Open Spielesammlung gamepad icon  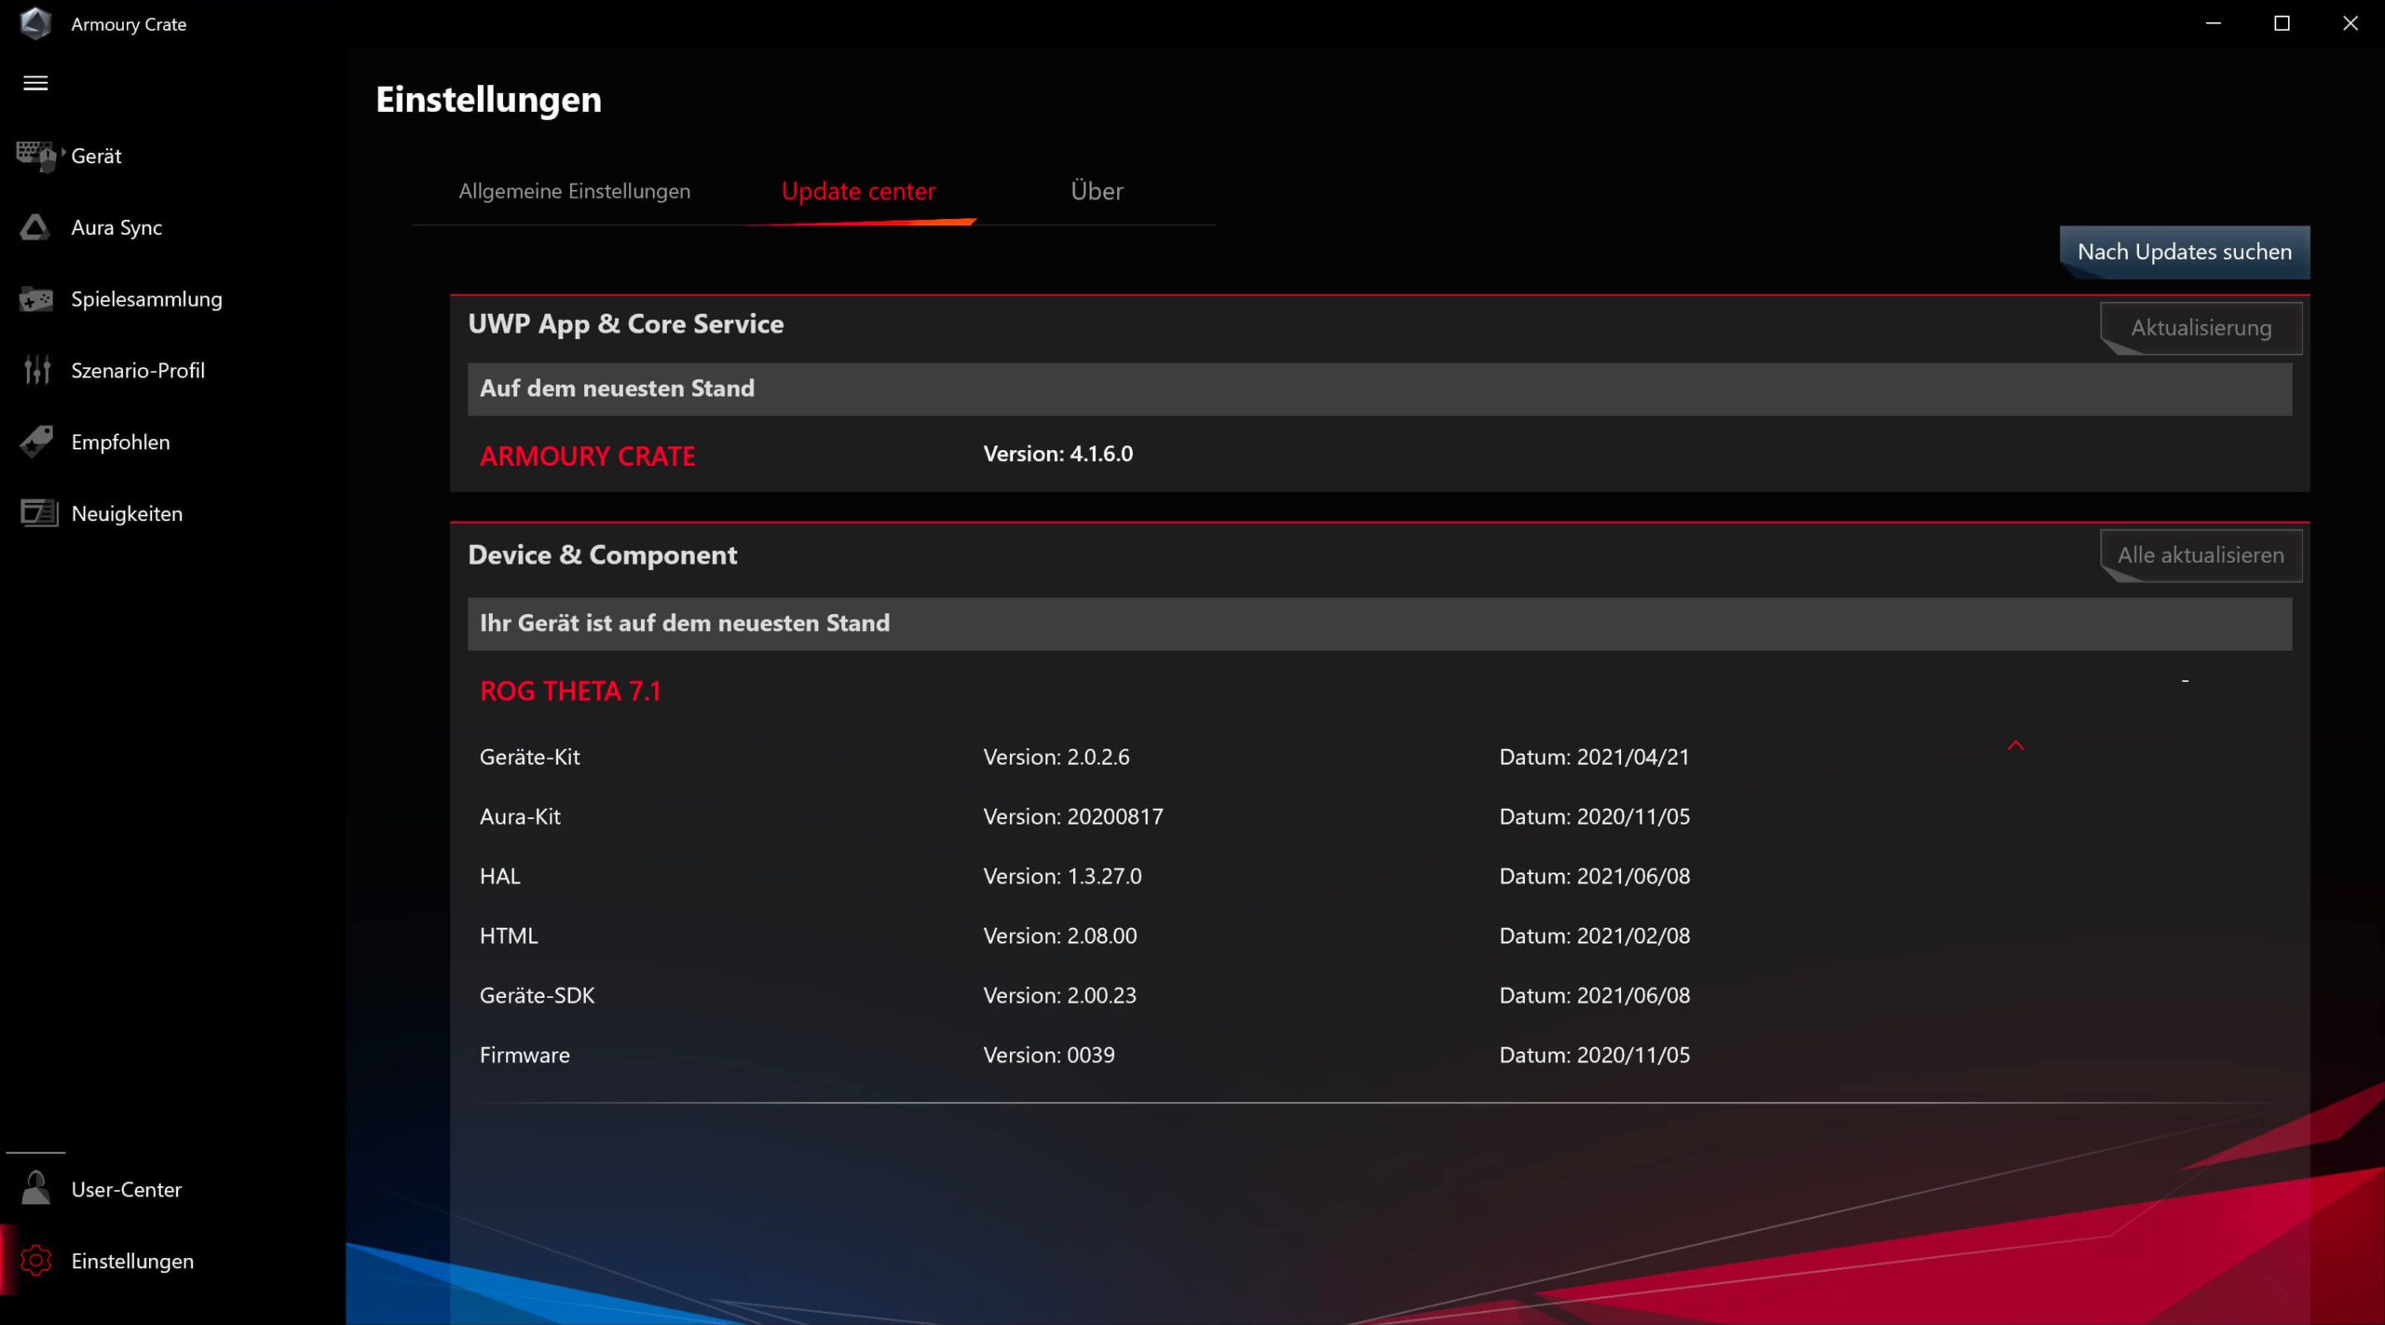(36, 299)
